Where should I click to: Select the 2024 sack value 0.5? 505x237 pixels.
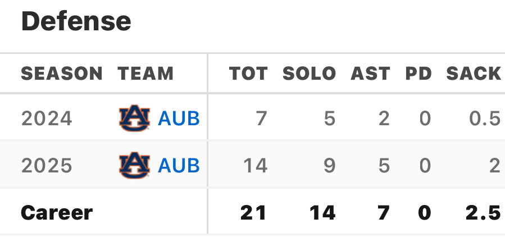[485, 118]
